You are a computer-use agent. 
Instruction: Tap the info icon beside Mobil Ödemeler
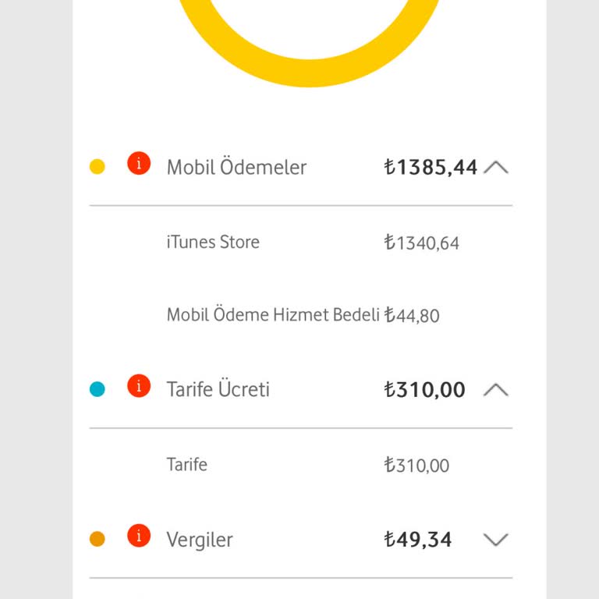click(139, 165)
